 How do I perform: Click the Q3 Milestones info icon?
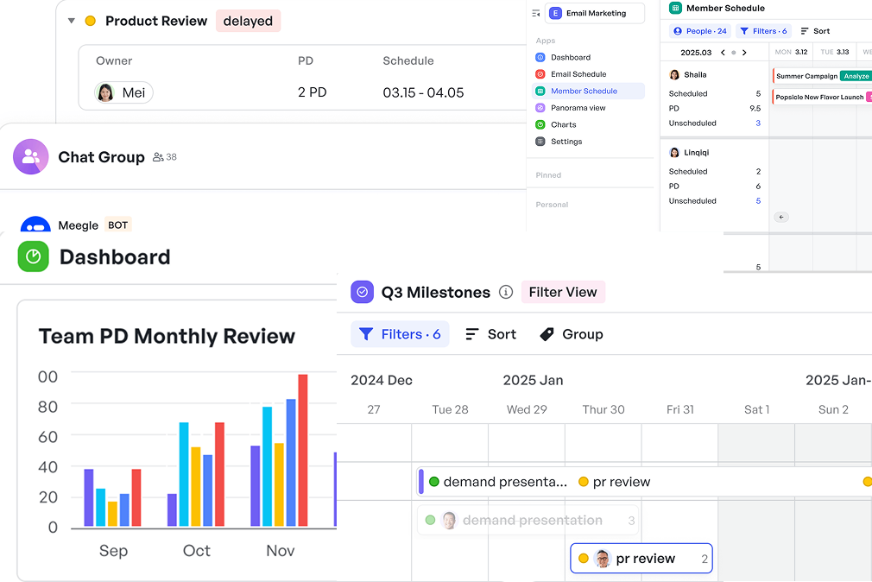pos(506,293)
